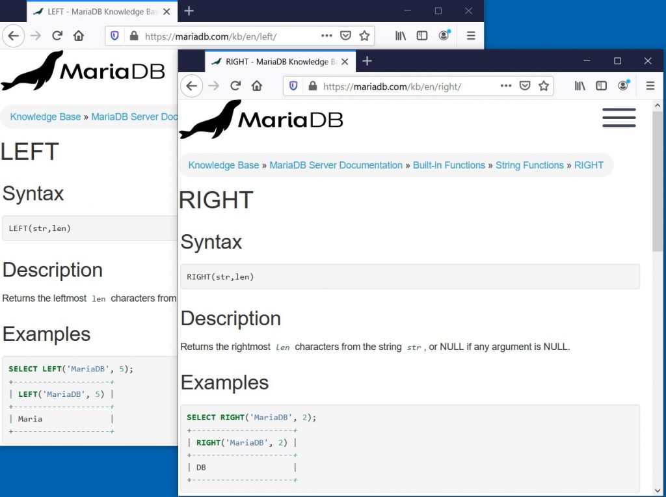
Task: Open tracking protection shield in LEFT window
Action: 114,36
